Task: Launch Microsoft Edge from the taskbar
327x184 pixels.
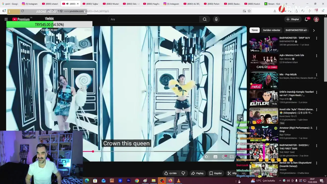Action: tap(87, 181)
